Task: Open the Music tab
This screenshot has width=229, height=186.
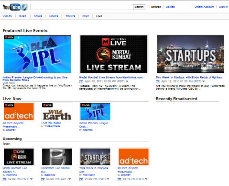Action: [x=22, y=16]
